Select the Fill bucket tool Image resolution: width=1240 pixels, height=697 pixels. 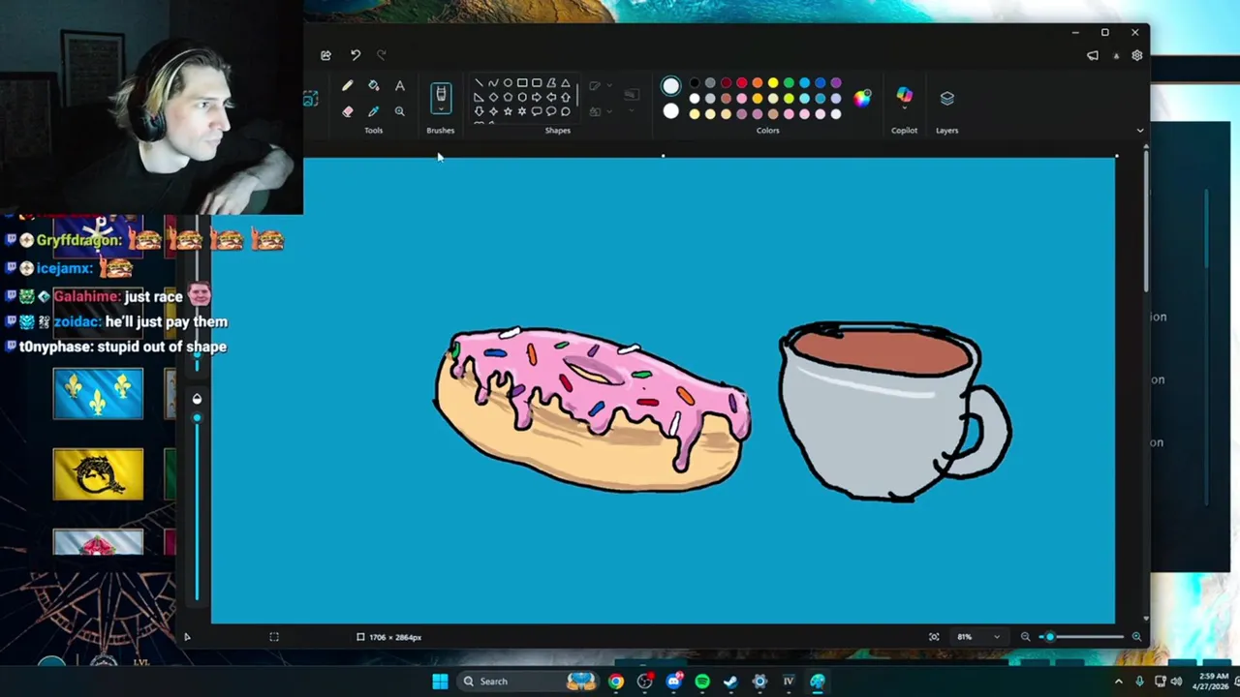pyautogui.click(x=374, y=85)
